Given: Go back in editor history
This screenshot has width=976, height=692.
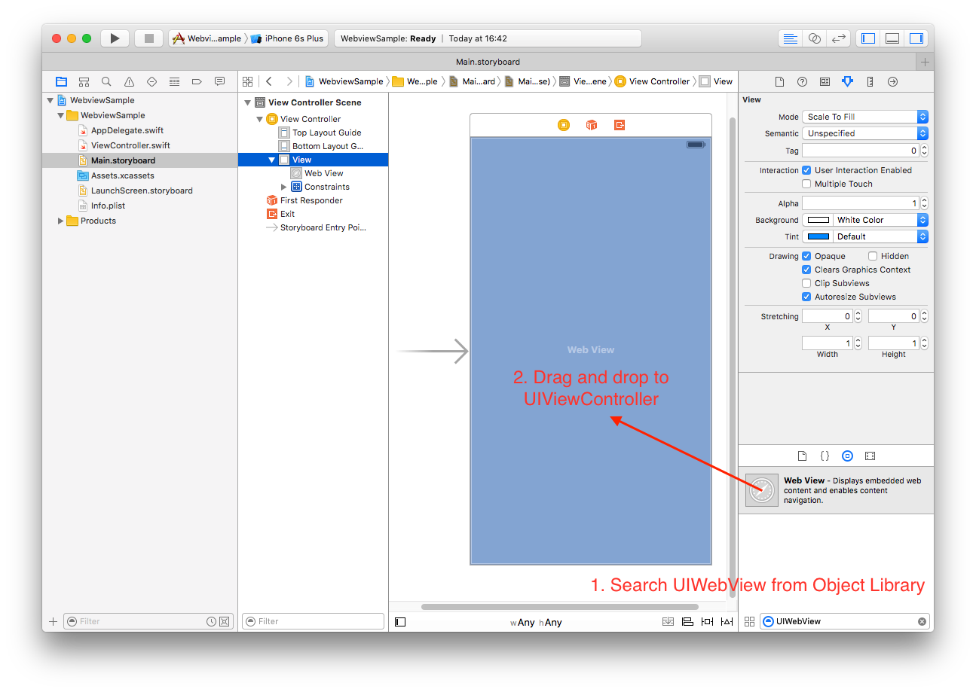Looking at the screenshot, I should pyautogui.click(x=269, y=81).
